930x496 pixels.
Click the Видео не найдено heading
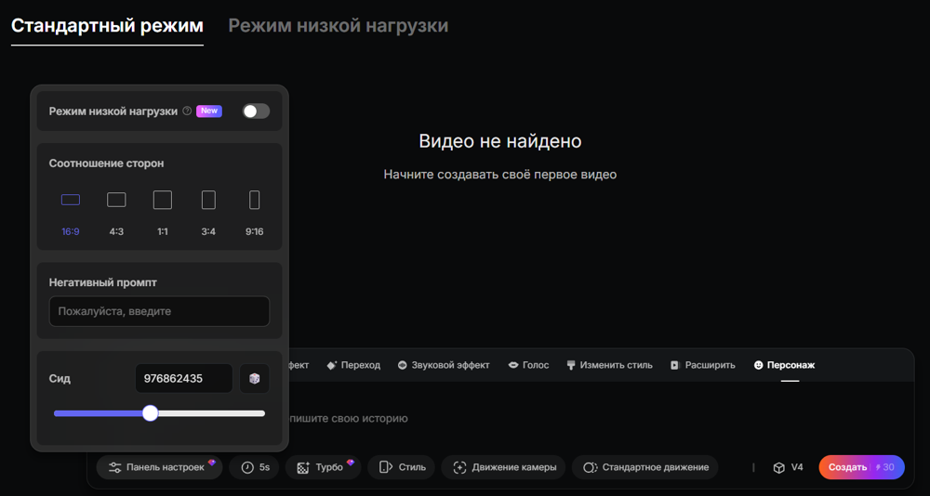click(x=500, y=141)
